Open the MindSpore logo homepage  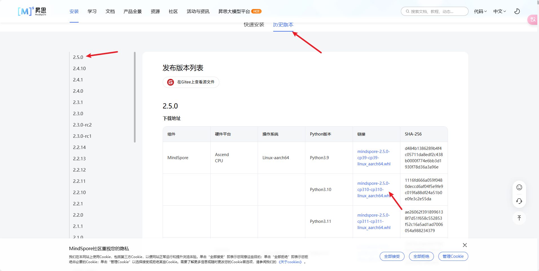tap(32, 11)
